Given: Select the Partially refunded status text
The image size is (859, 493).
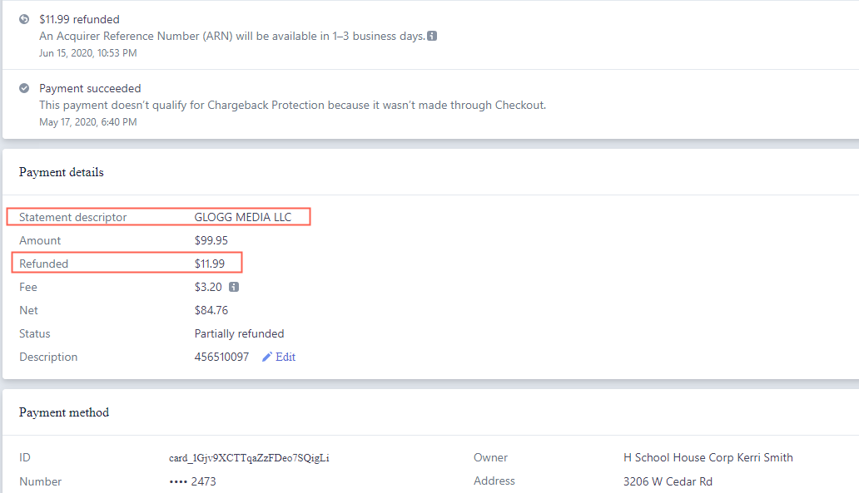Looking at the screenshot, I should [x=239, y=333].
